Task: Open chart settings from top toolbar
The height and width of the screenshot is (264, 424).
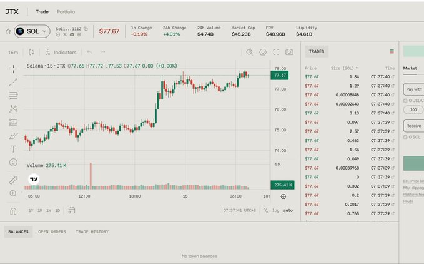Action: (x=263, y=52)
